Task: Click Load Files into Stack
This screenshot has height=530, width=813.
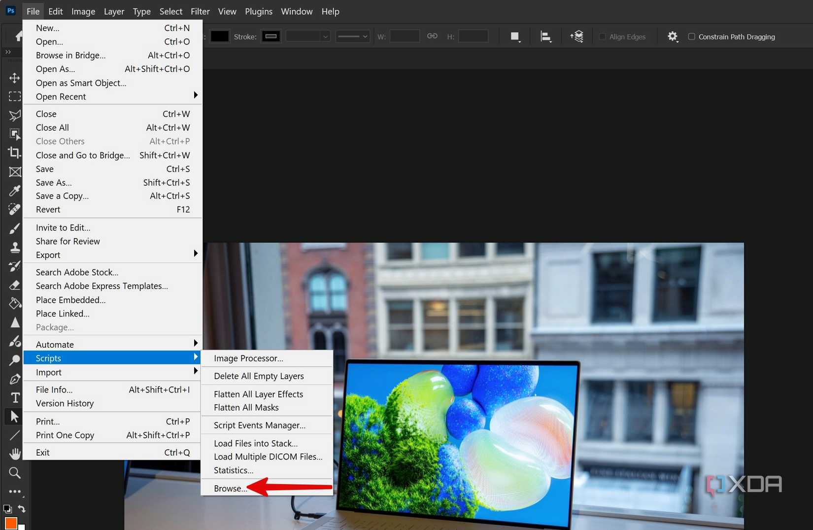Action: click(x=255, y=443)
